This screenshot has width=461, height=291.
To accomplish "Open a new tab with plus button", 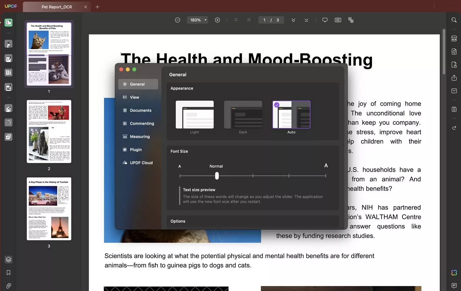I will (98, 7).
